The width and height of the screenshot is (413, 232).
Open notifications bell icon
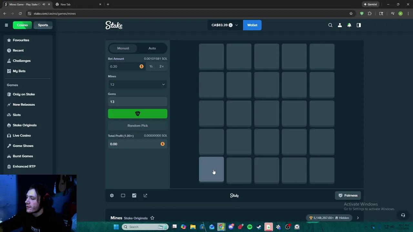pyautogui.click(x=349, y=25)
